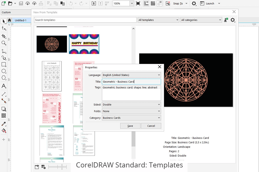This screenshot has height=172, width=259.
Task: Select the Color Eyedropper tool
Action: point(4,124)
